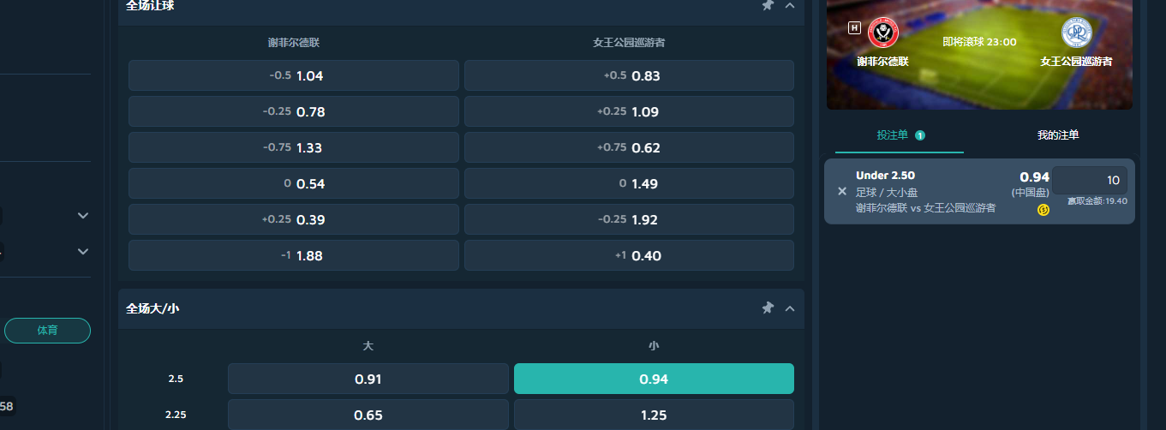Click the 女王公园巡游者 team crest
The width and height of the screenshot is (1166, 430).
(x=1076, y=33)
